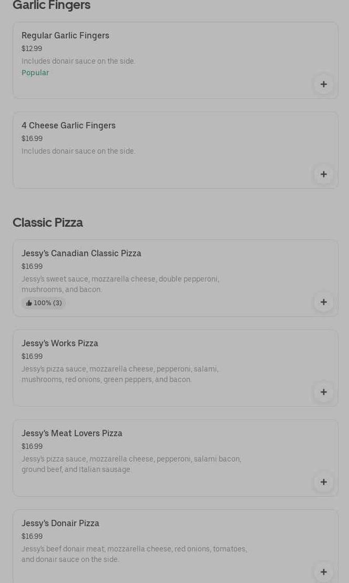Click Meat Lovers Pizza ingredients description
Viewport: 349px width, 583px height.
coord(131,464)
